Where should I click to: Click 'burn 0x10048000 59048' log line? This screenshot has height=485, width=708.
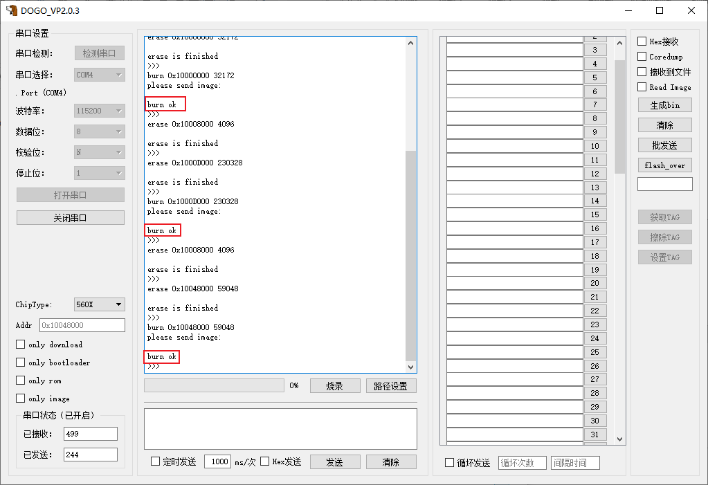190,327
